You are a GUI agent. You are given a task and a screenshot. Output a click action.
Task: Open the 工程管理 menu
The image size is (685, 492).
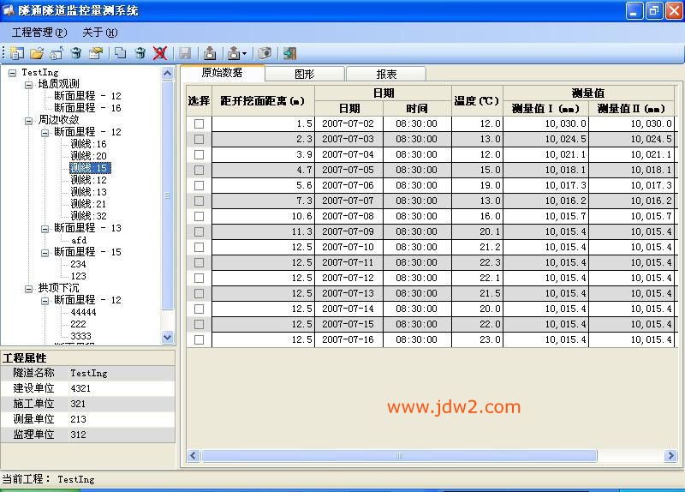(39, 33)
